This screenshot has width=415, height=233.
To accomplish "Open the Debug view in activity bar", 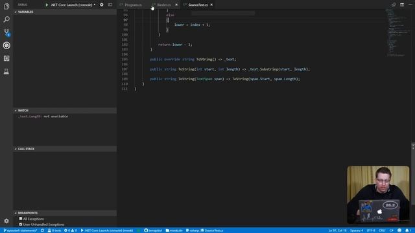I will pyautogui.click(x=6, y=45).
